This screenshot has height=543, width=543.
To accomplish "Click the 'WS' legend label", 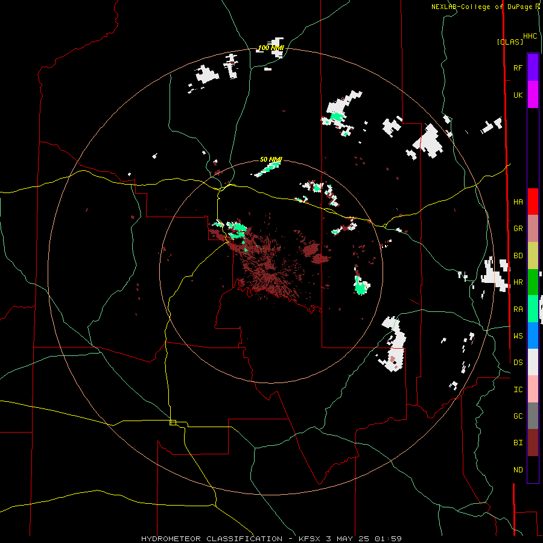I will tap(518, 335).
